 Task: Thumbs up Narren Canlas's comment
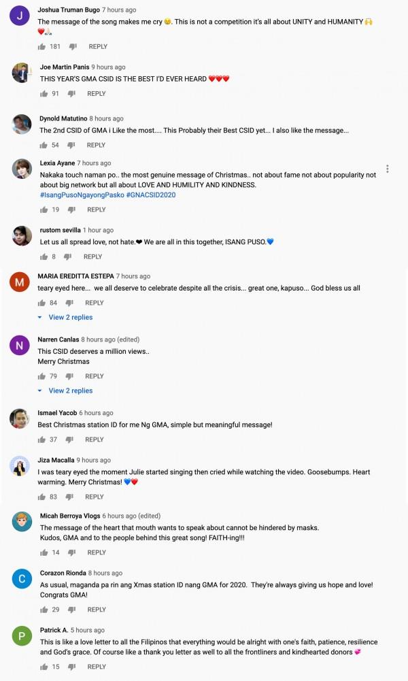coord(42,376)
